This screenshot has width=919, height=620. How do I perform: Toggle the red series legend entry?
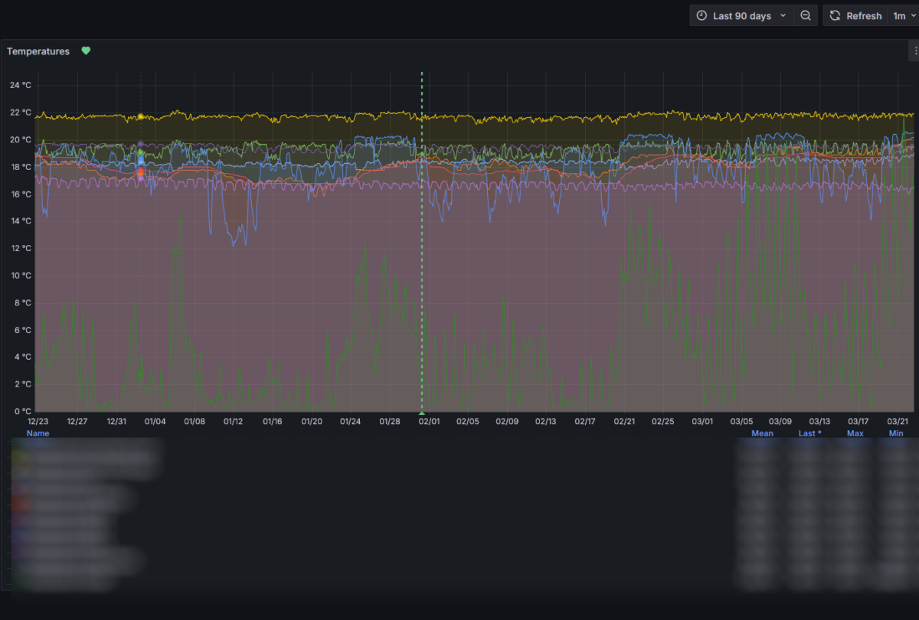point(69,504)
